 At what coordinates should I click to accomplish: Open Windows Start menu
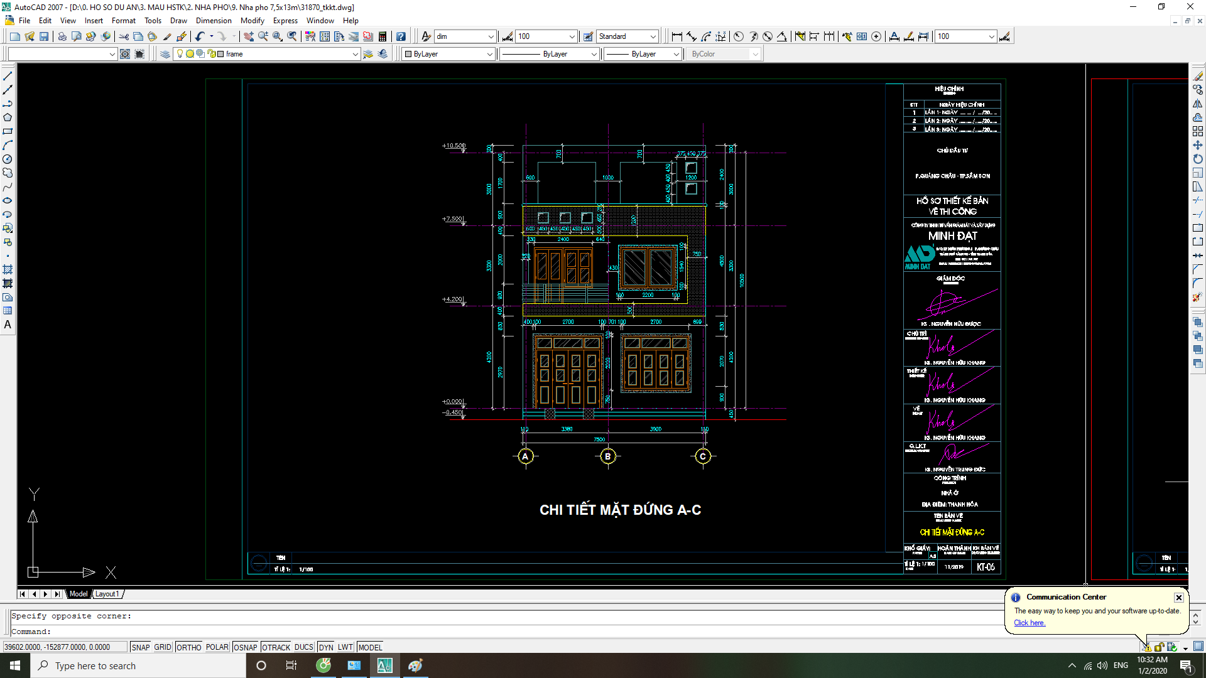coord(15,665)
